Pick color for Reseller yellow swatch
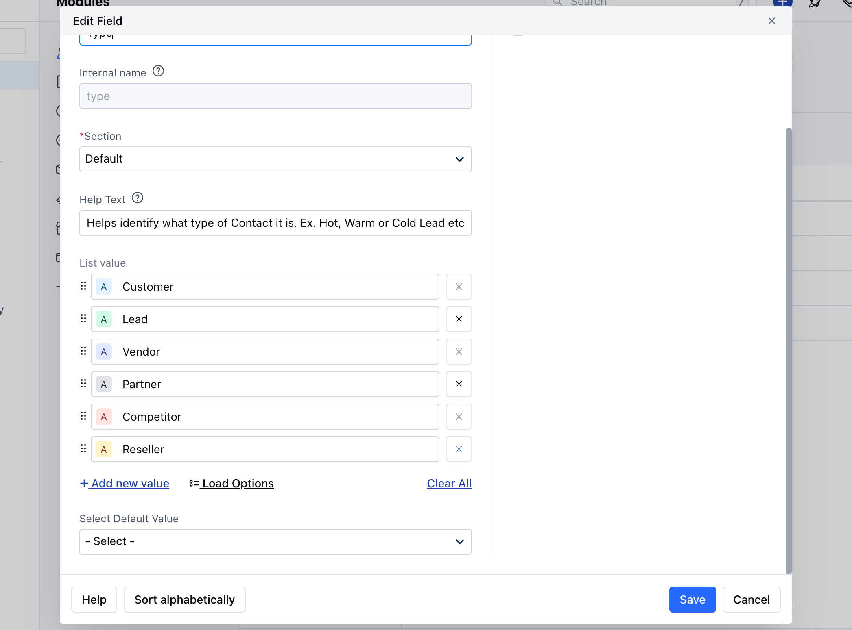The height and width of the screenshot is (630, 852). (104, 450)
